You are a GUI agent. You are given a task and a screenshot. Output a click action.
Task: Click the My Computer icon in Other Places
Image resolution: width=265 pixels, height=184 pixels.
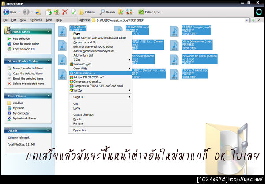[9, 113]
